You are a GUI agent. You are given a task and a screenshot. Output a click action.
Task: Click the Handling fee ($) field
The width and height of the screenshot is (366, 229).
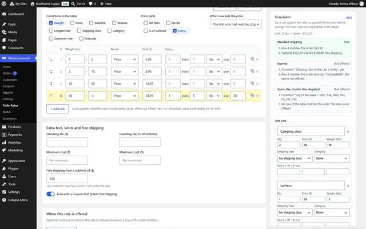point(67,142)
